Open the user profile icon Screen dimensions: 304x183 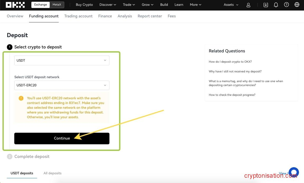[248, 5]
